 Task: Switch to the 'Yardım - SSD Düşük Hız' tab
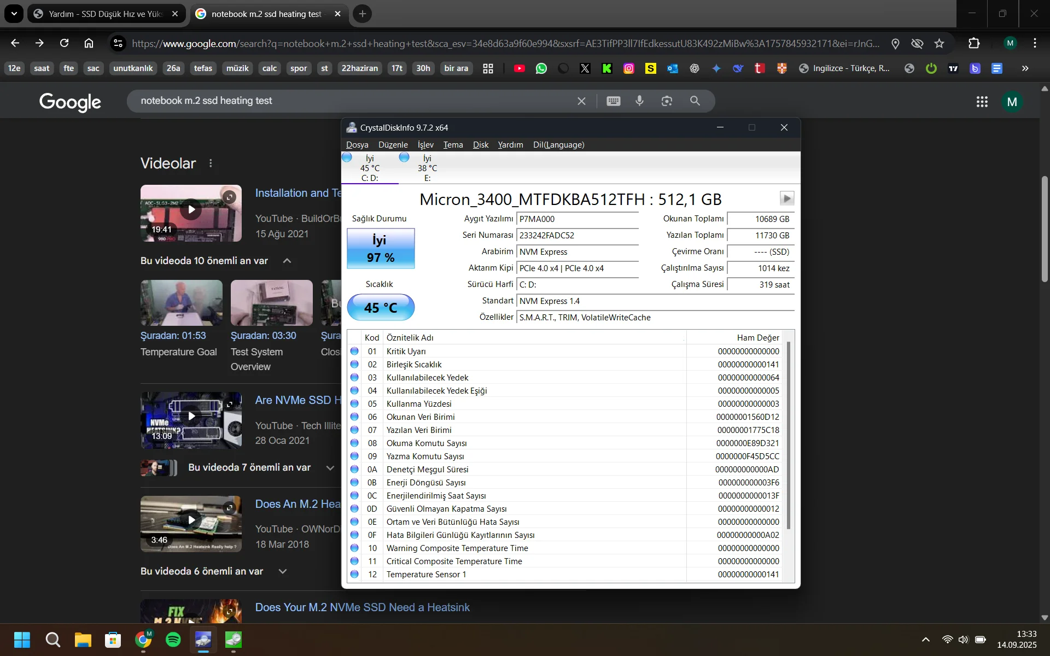[98, 14]
